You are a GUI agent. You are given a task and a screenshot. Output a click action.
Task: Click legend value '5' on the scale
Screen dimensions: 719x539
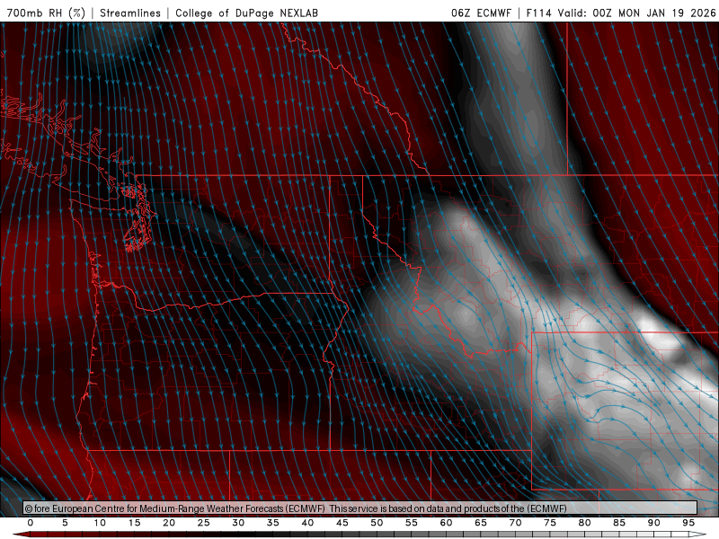click(65, 523)
